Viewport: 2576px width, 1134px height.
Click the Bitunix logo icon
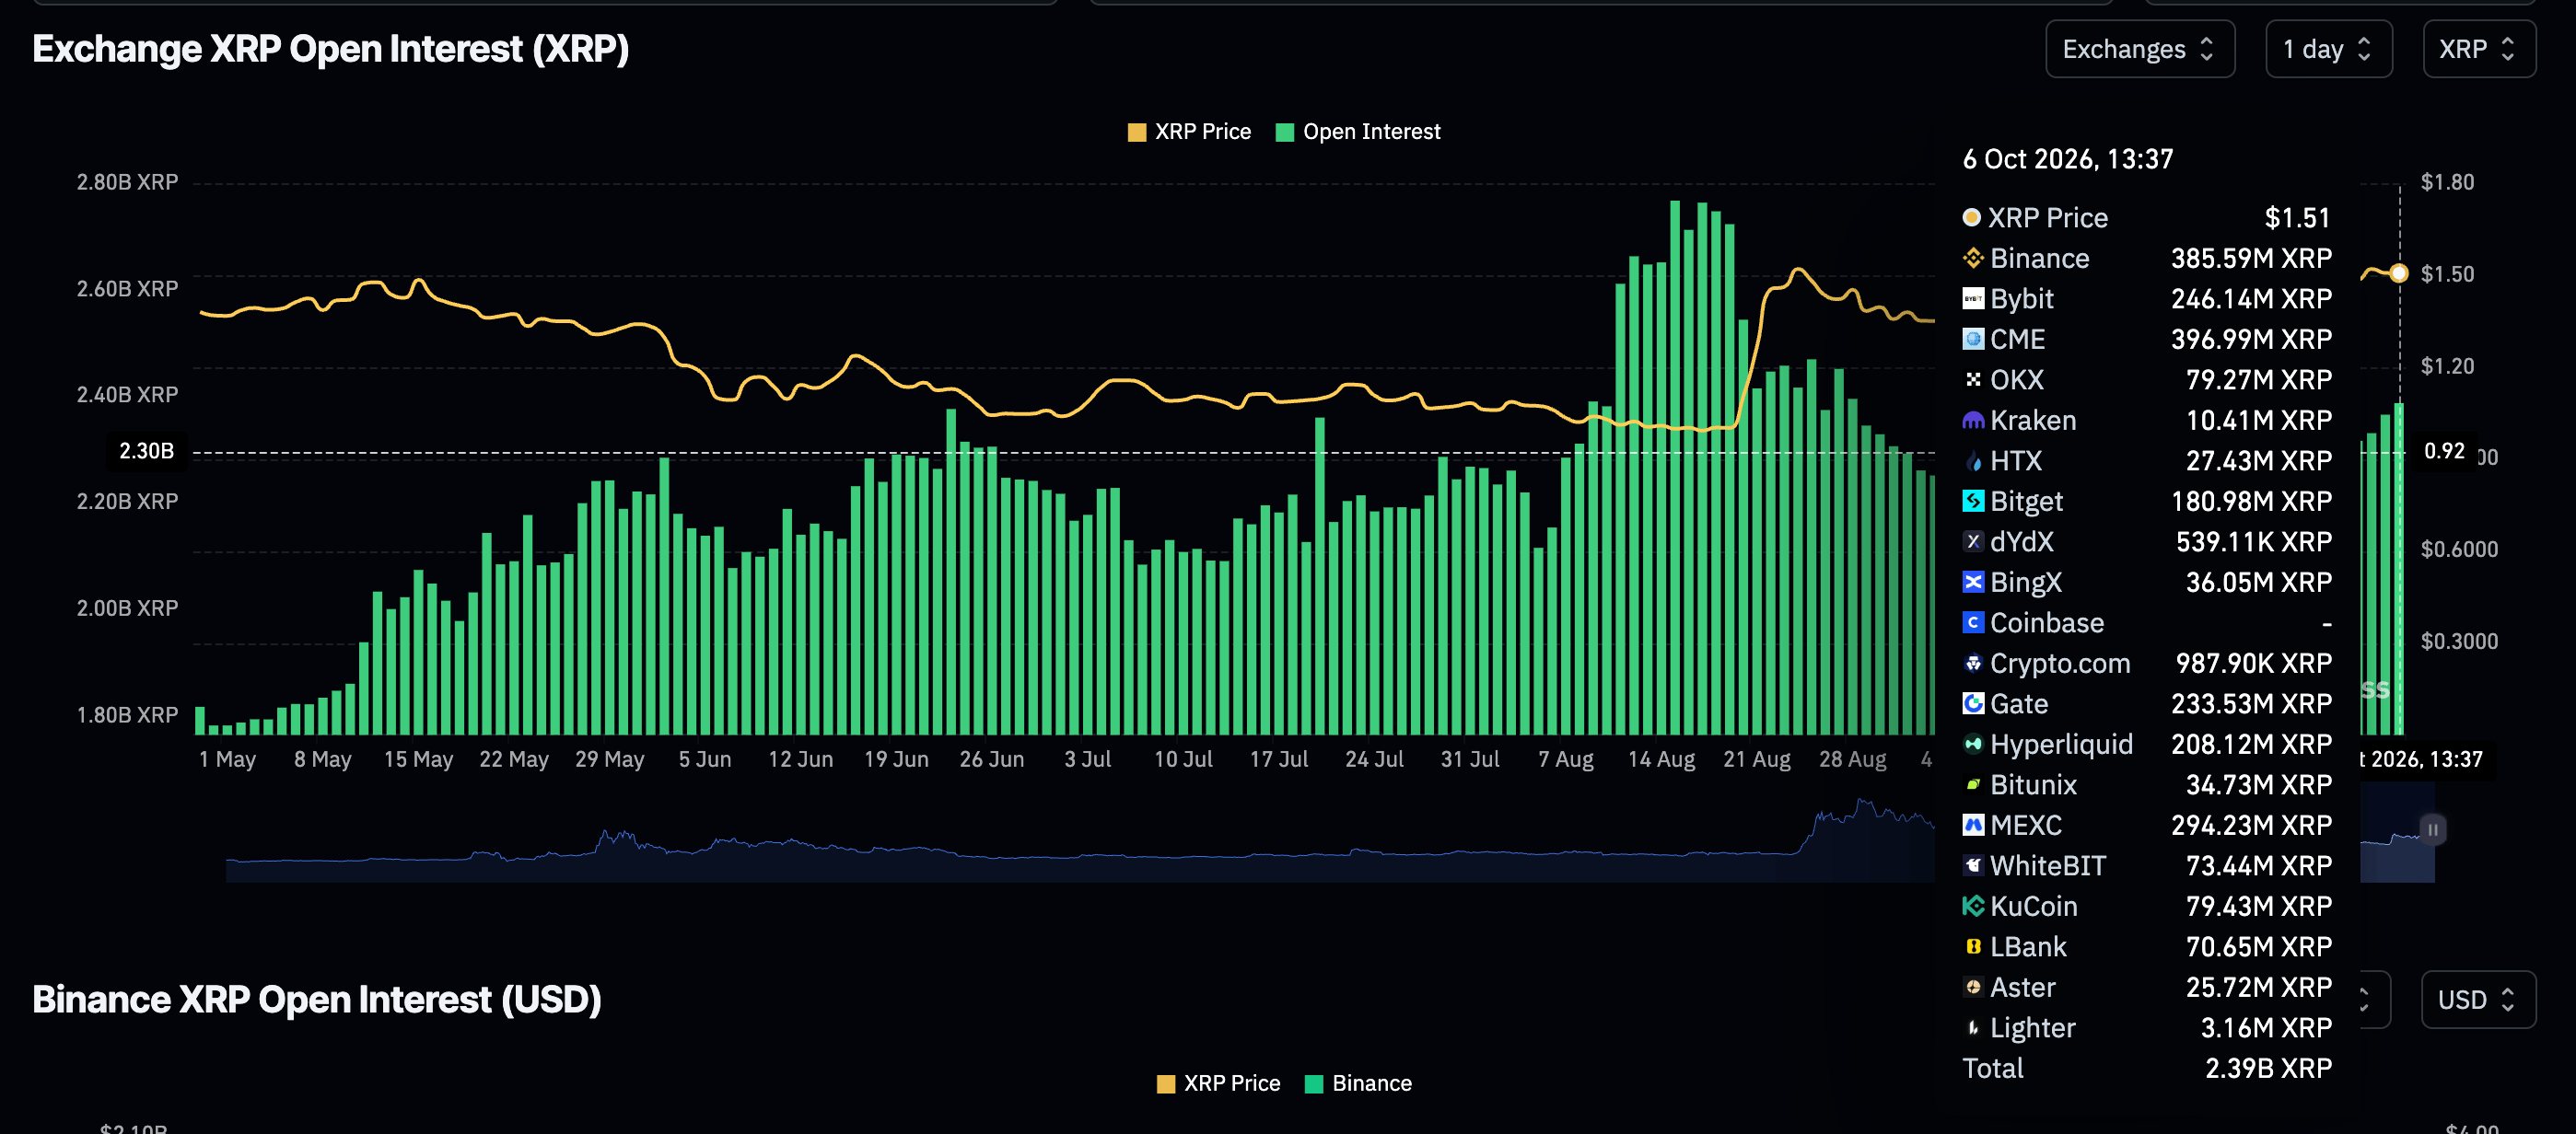click(x=1972, y=784)
